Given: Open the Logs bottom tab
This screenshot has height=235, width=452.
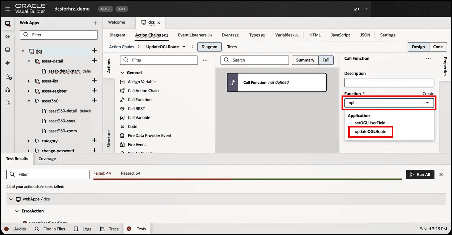Looking at the screenshot, I should [83, 229].
